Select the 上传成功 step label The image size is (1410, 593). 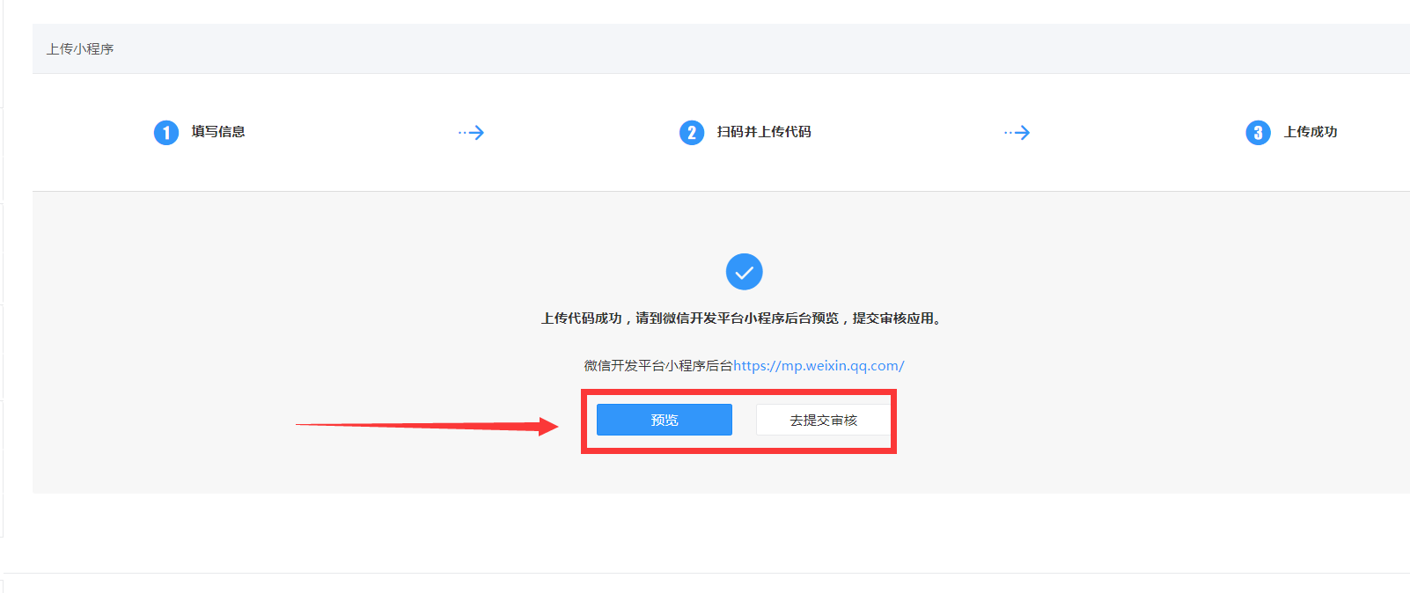[x=1311, y=132]
